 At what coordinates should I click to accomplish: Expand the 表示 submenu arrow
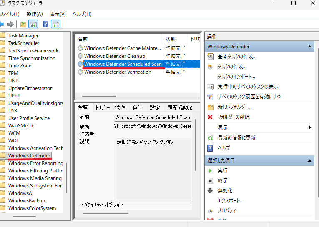(310, 127)
